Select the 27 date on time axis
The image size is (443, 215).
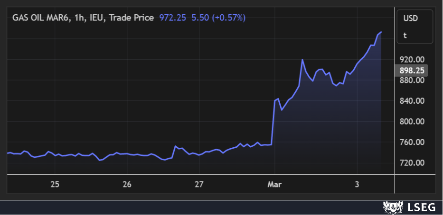click(x=199, y=184)
